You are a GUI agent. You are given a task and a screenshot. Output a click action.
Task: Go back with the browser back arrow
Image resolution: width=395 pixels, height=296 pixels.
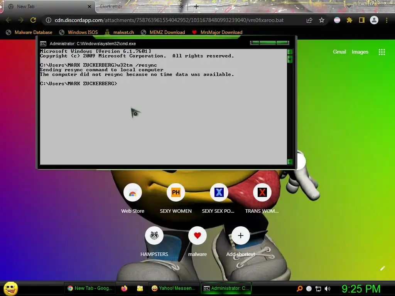(8, 20)
